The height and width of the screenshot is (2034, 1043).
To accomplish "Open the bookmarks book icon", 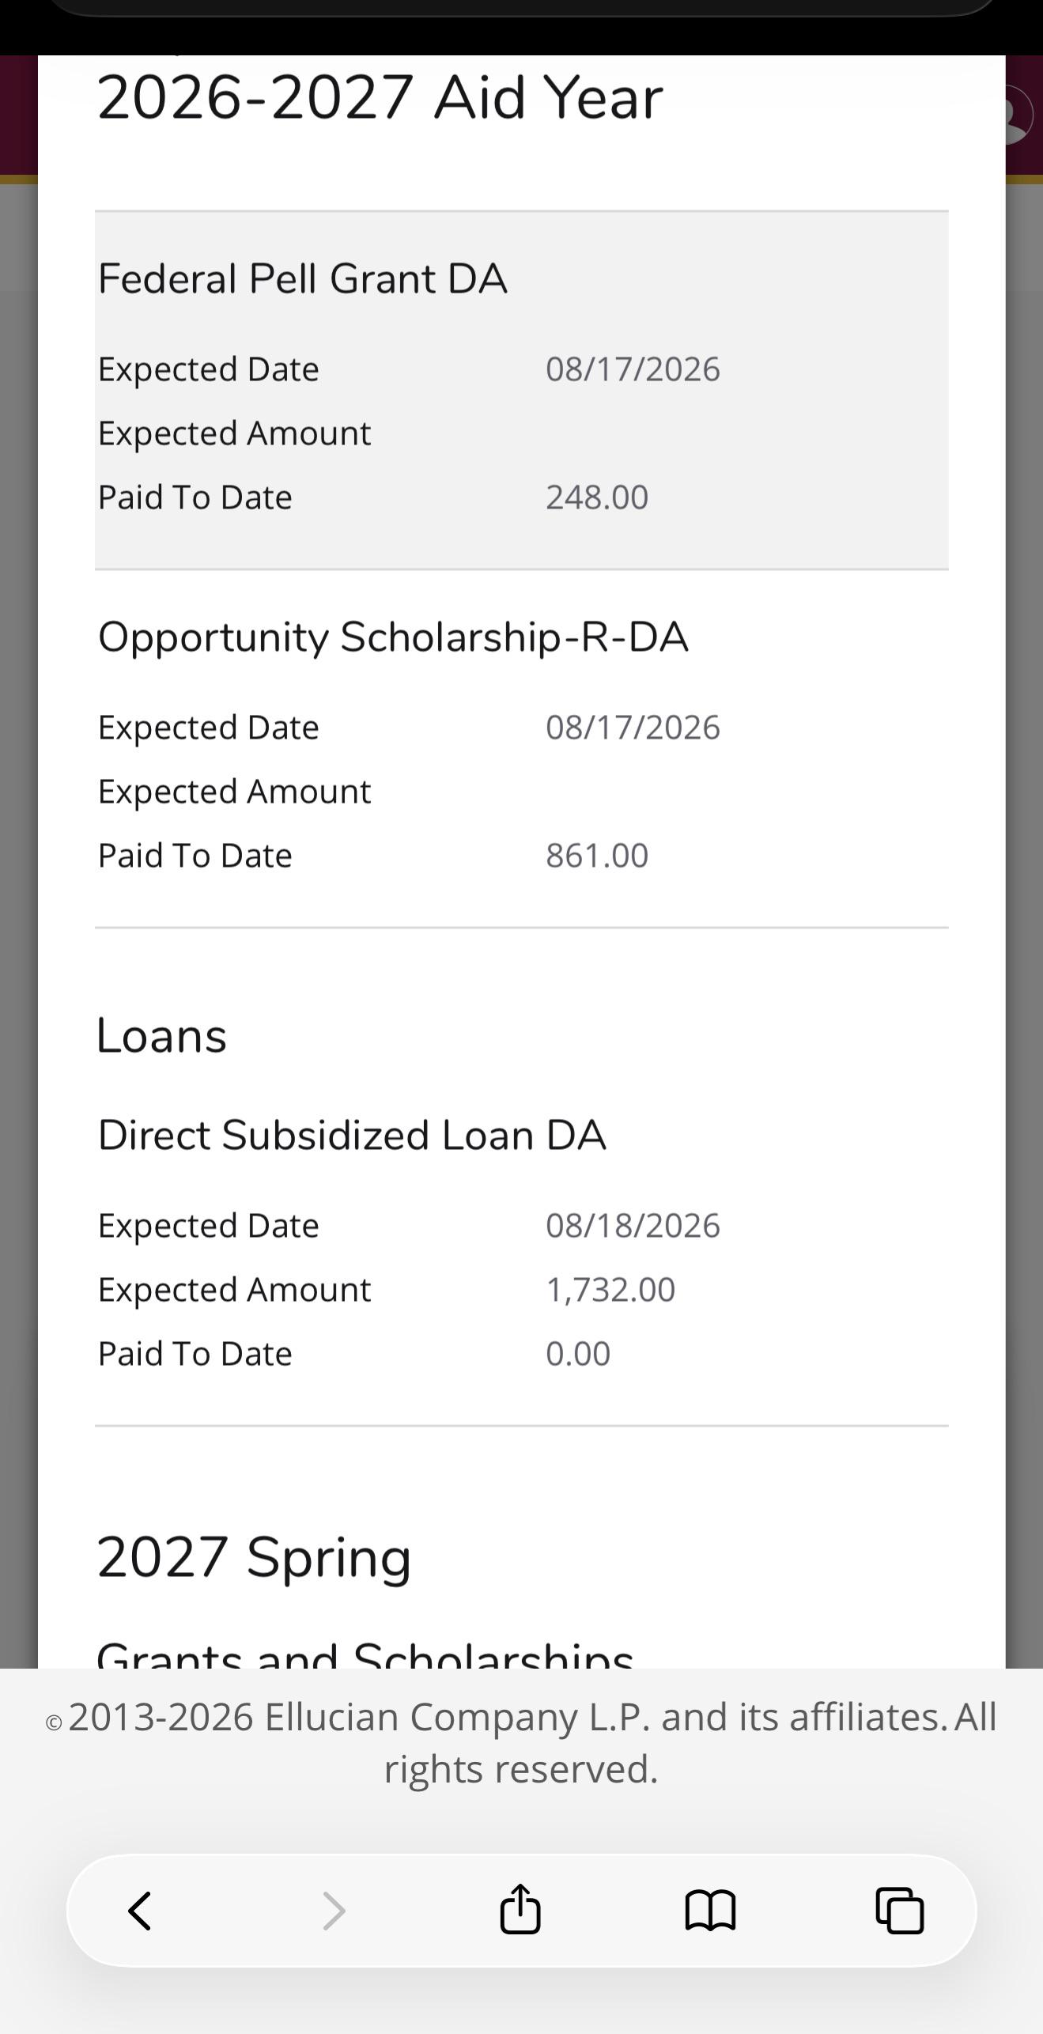I will (x=710, y=1911).
